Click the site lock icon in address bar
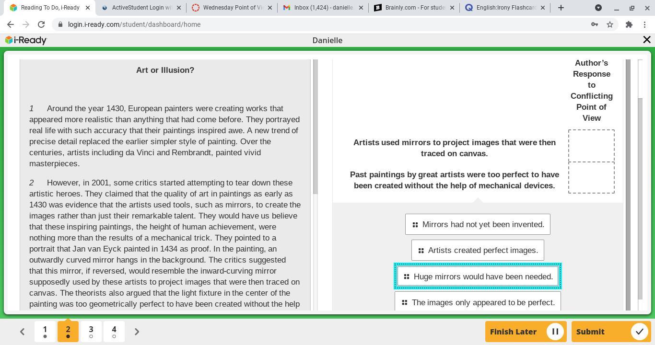The height and width of the screenshot is (345, 655). pos(59,24)
